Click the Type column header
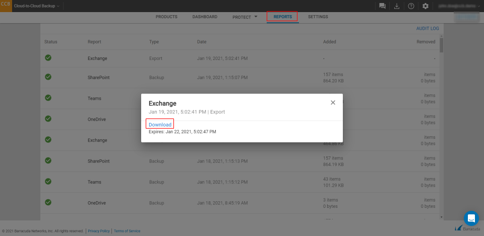The image size is (484, 236). point(154,42)
